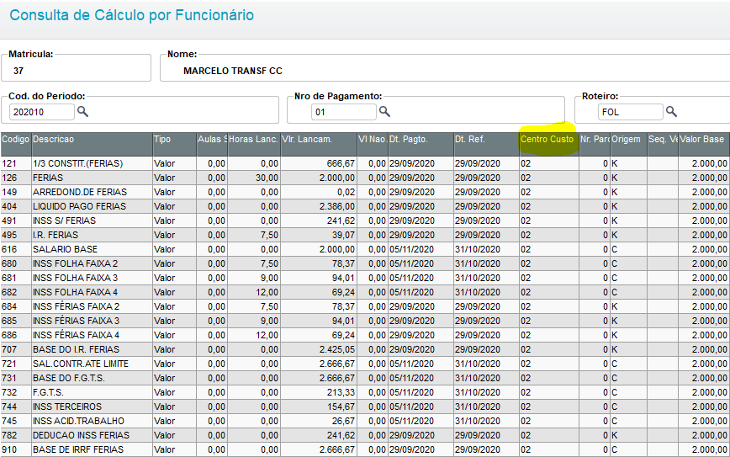Click the value 154,67 in Vlr. Lancam.
Screen dimensions: 730x457
point(341,407)
